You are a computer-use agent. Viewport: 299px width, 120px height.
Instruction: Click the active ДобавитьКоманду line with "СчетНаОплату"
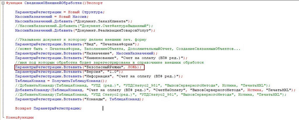pyautogui.click(x=156, y=90)
